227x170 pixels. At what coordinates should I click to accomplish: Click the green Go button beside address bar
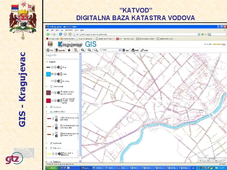point(202,34)
